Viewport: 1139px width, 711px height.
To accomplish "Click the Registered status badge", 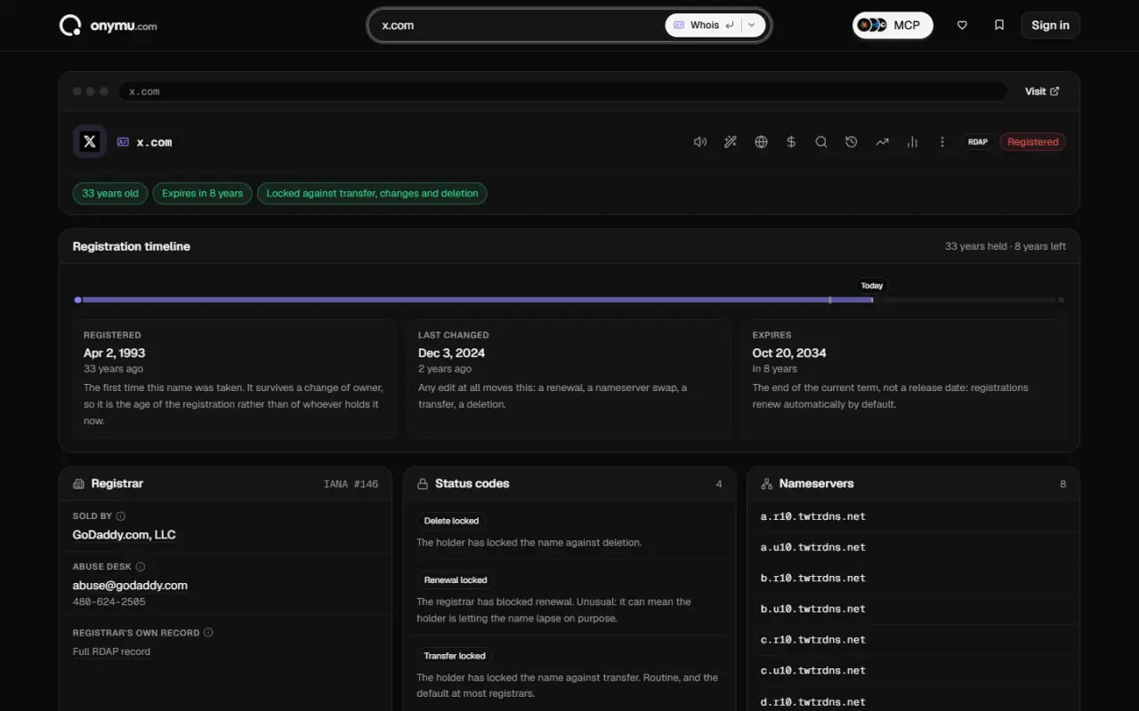I will 1033,142.
